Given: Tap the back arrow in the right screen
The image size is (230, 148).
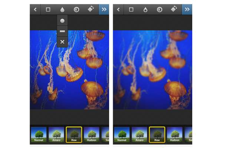Looking at the screenshot, I should pos(118,10).
